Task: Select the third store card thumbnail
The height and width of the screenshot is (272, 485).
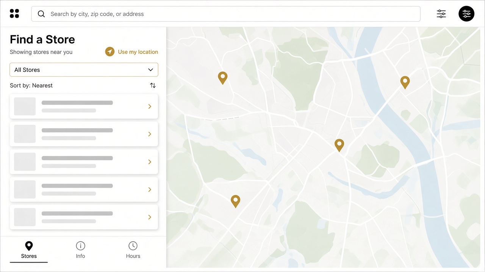Action: coord(25,162)
